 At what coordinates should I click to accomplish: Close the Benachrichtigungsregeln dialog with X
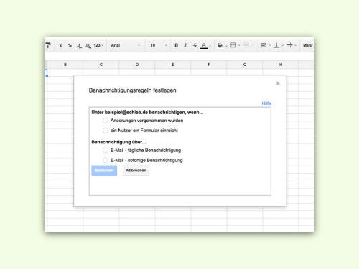point(278,83)
